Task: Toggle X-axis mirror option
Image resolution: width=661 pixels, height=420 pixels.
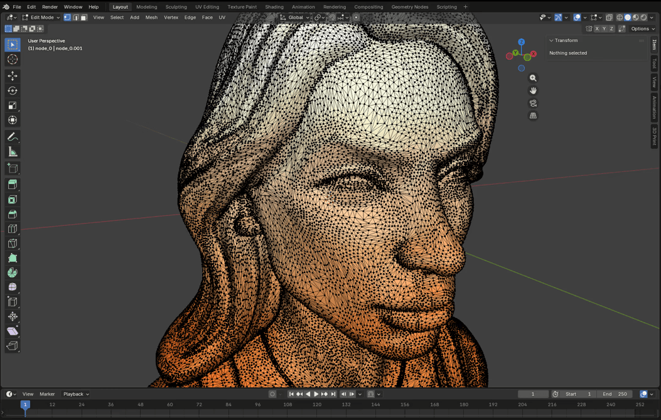Action: coord(597,29)
